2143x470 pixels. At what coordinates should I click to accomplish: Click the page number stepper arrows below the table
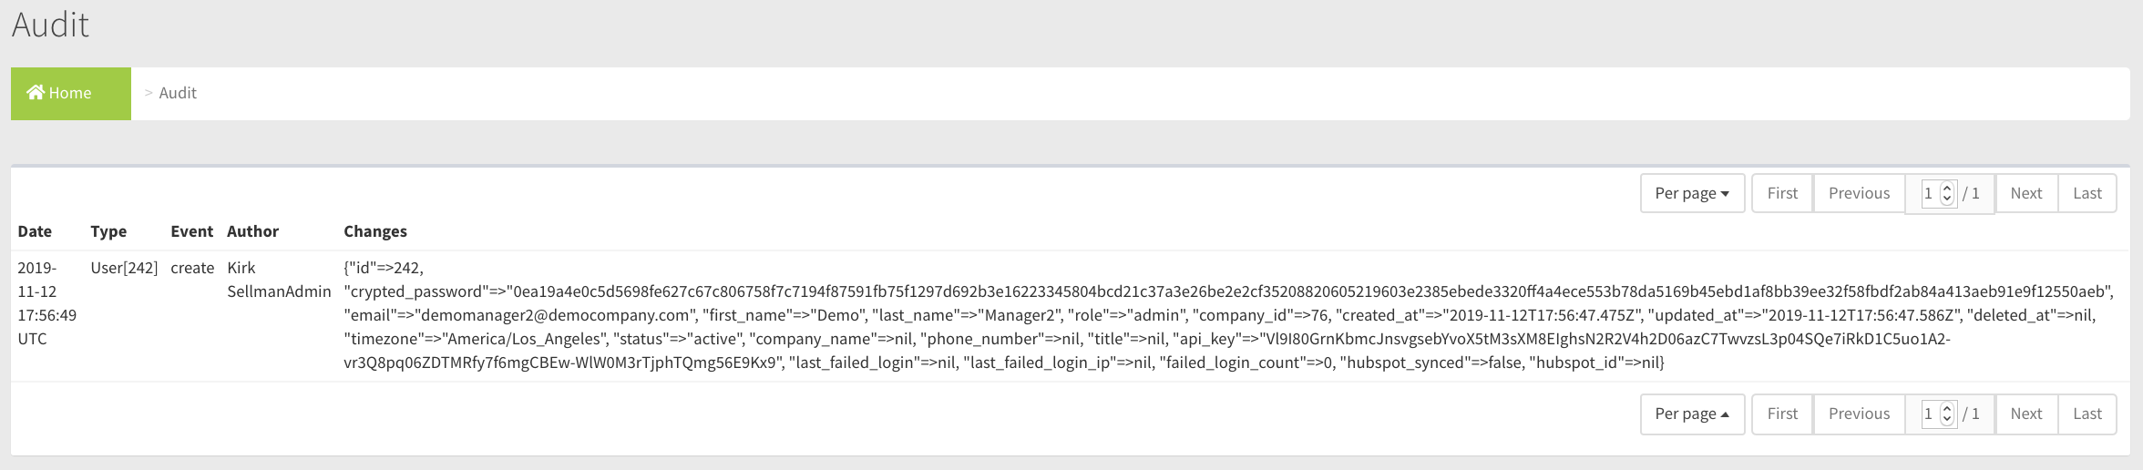pos(1947,414)
